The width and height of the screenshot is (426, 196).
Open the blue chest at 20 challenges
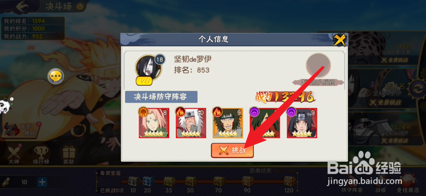tap(148, 181)
